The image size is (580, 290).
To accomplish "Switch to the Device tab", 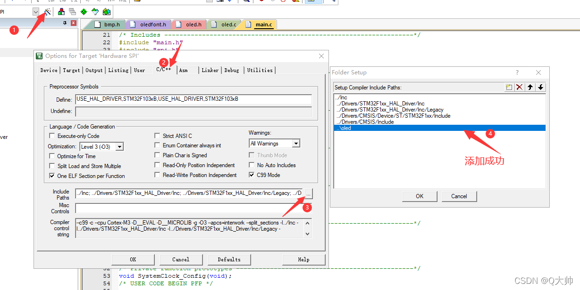I will (x=49, y=70).
